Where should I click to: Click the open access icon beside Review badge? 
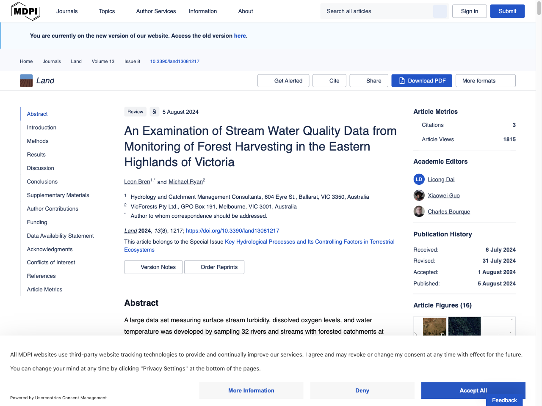[154, 112]
